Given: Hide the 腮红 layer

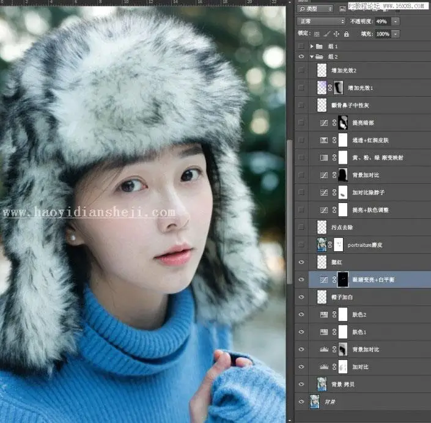Looking at the screenshot, I should (301, 262).
